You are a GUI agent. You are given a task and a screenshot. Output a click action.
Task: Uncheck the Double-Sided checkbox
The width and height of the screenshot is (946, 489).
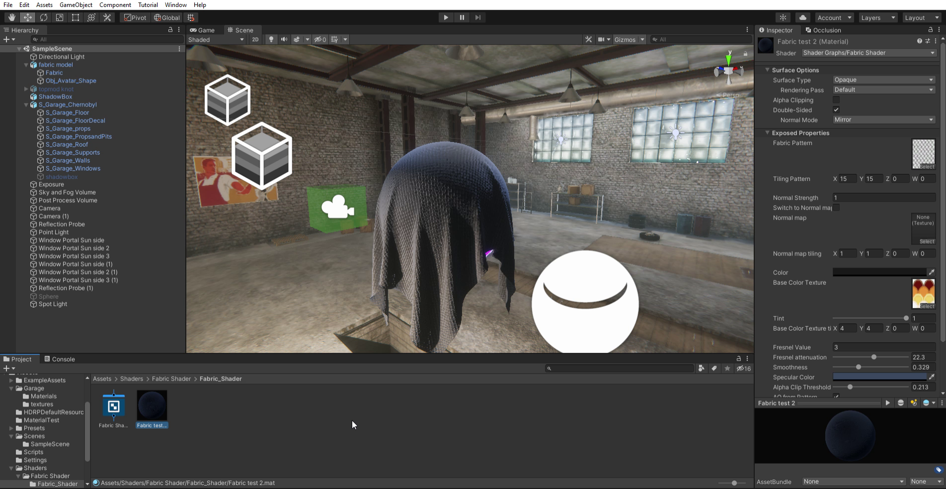coord(836,110)
